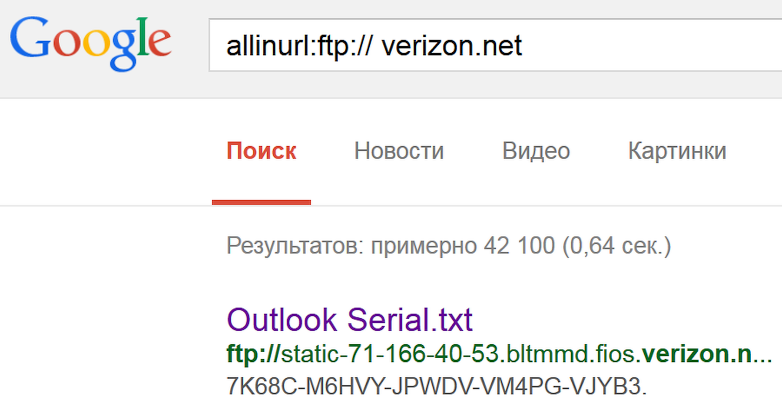Screen dimensions: 782x416
Task: Select the Новости navigation item
Action: coord(399,151)
